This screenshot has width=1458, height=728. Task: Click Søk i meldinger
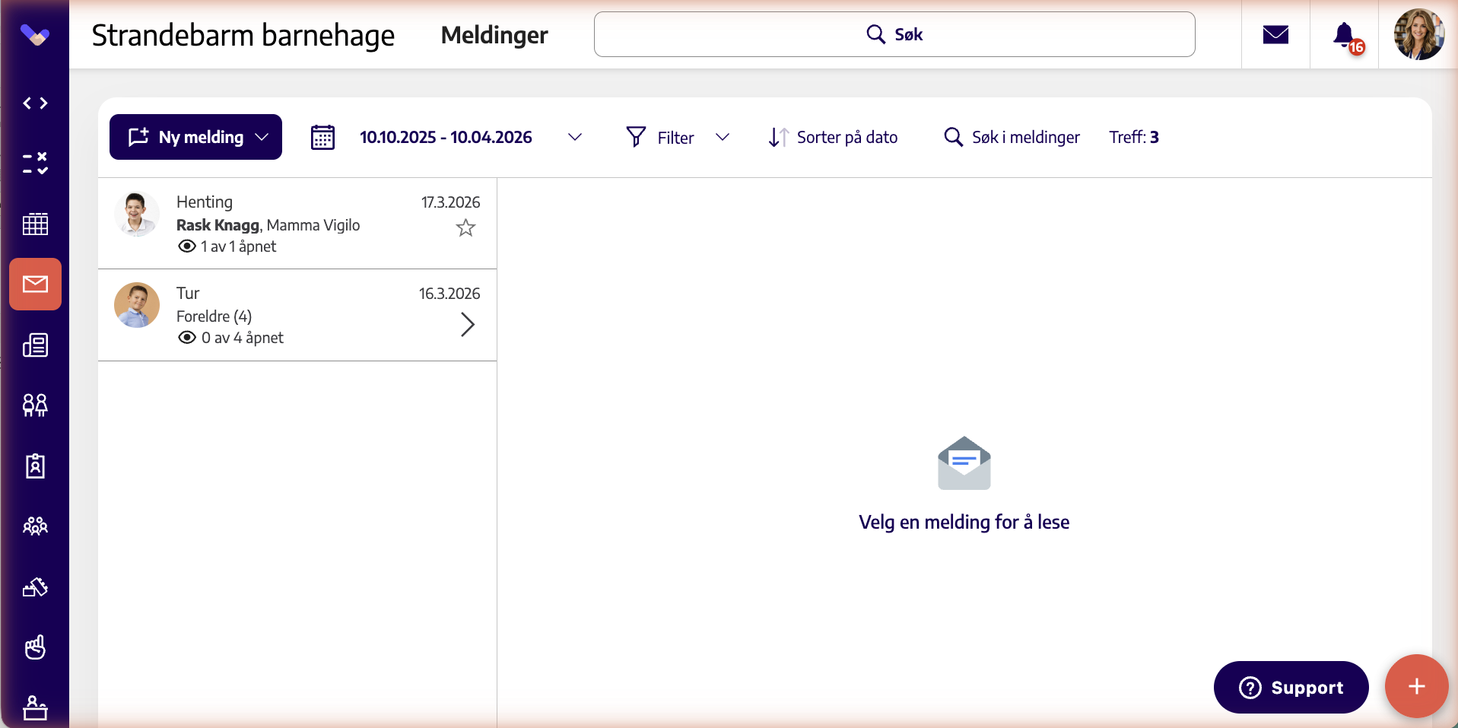(x=1012, y=137)
